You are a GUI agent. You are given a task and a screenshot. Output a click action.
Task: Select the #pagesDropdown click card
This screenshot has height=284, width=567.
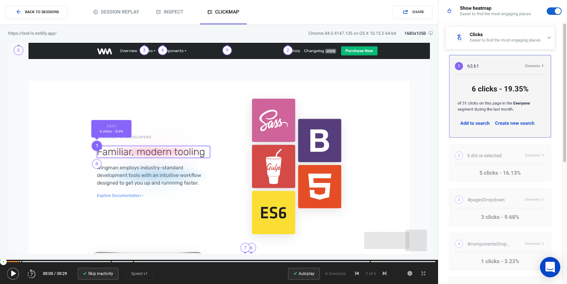(x=500, y=207)
